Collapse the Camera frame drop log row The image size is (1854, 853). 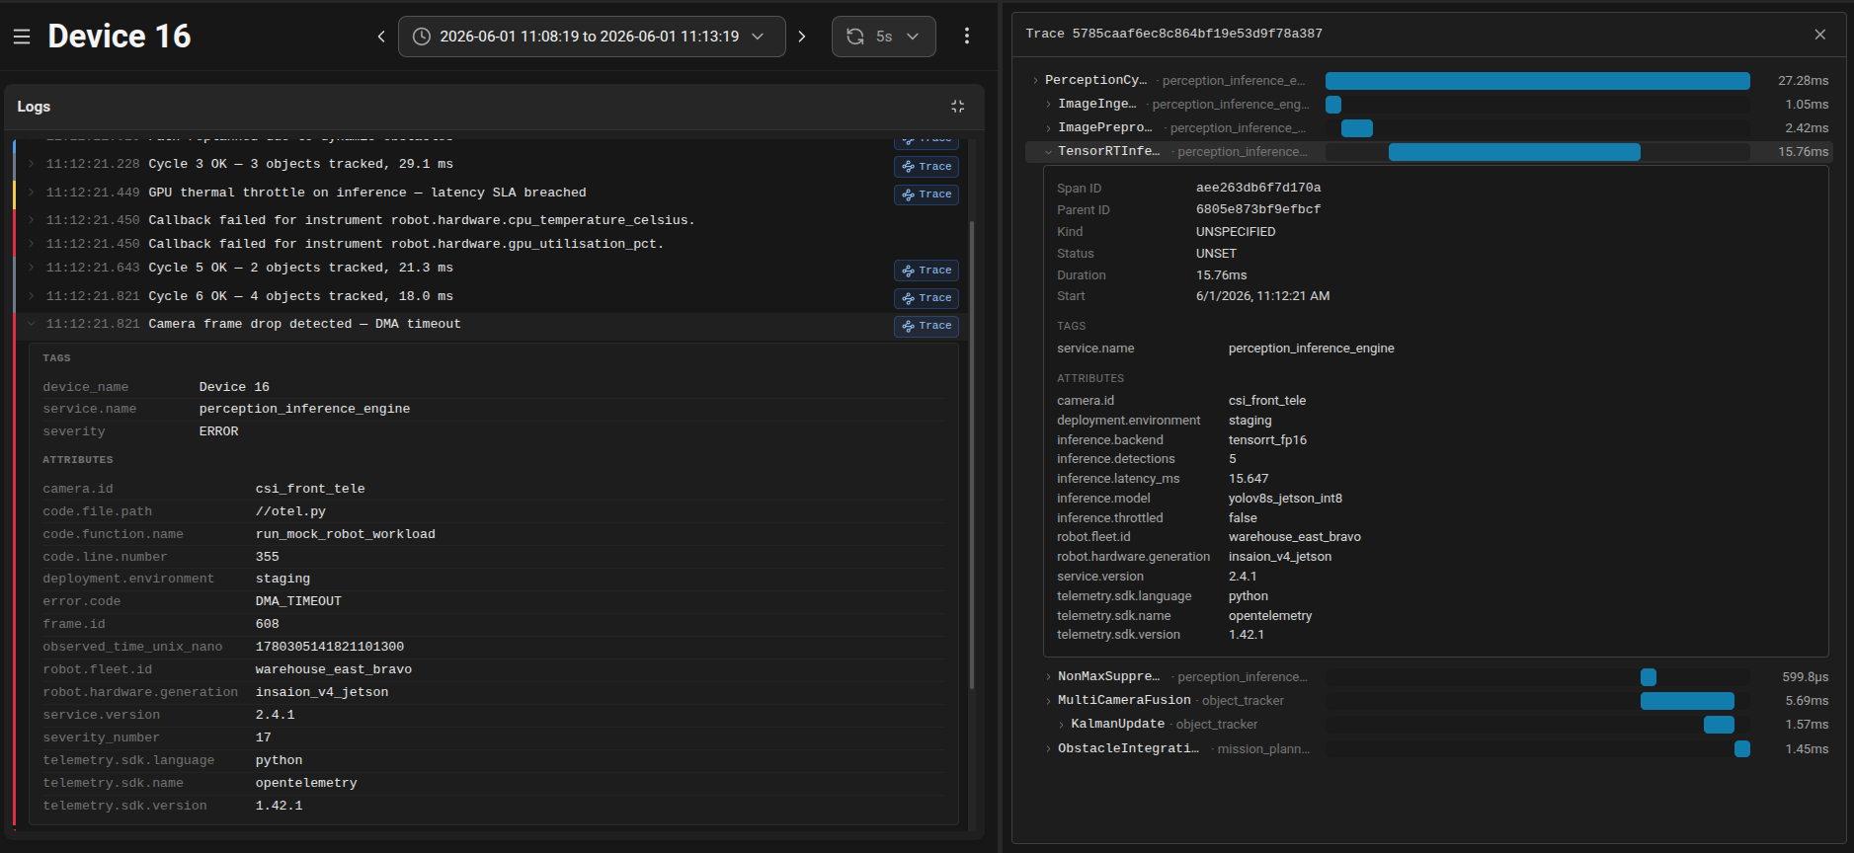31,324
